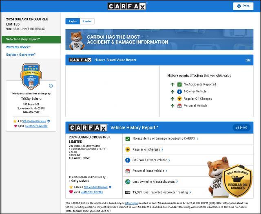Viewport: 261px width, 214px height.
Task: Open Customer Favorites link in the report provider section
Action: pyautogui.click(x=92, y=192)
